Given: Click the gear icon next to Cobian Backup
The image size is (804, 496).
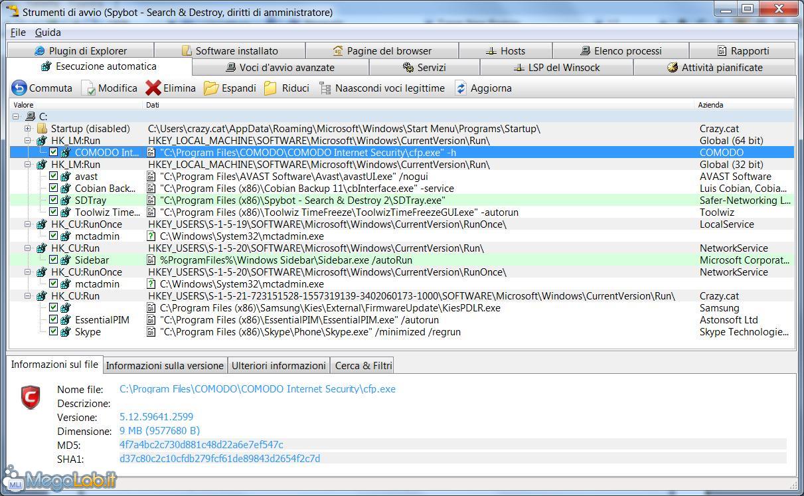Looking at the screenshot, I should [x=66, y=189].
